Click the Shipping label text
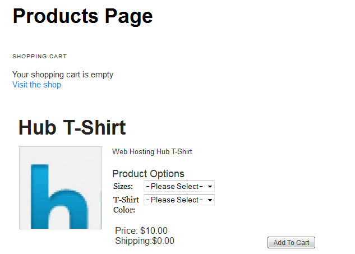355x254 pixels. pyautogui.click(x=133, y=241)
